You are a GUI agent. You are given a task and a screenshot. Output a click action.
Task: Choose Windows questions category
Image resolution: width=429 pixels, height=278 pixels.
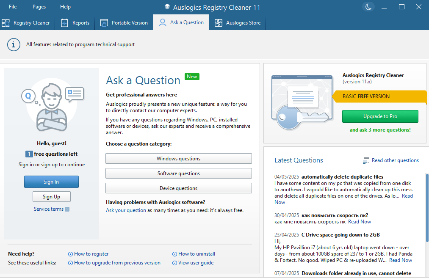coord(178,159)
